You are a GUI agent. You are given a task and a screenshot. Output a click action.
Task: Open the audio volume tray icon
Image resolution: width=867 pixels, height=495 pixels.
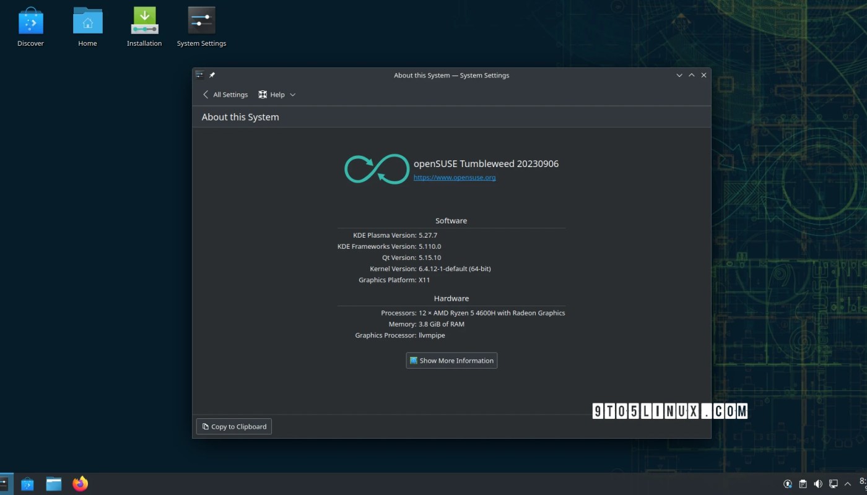818,484
